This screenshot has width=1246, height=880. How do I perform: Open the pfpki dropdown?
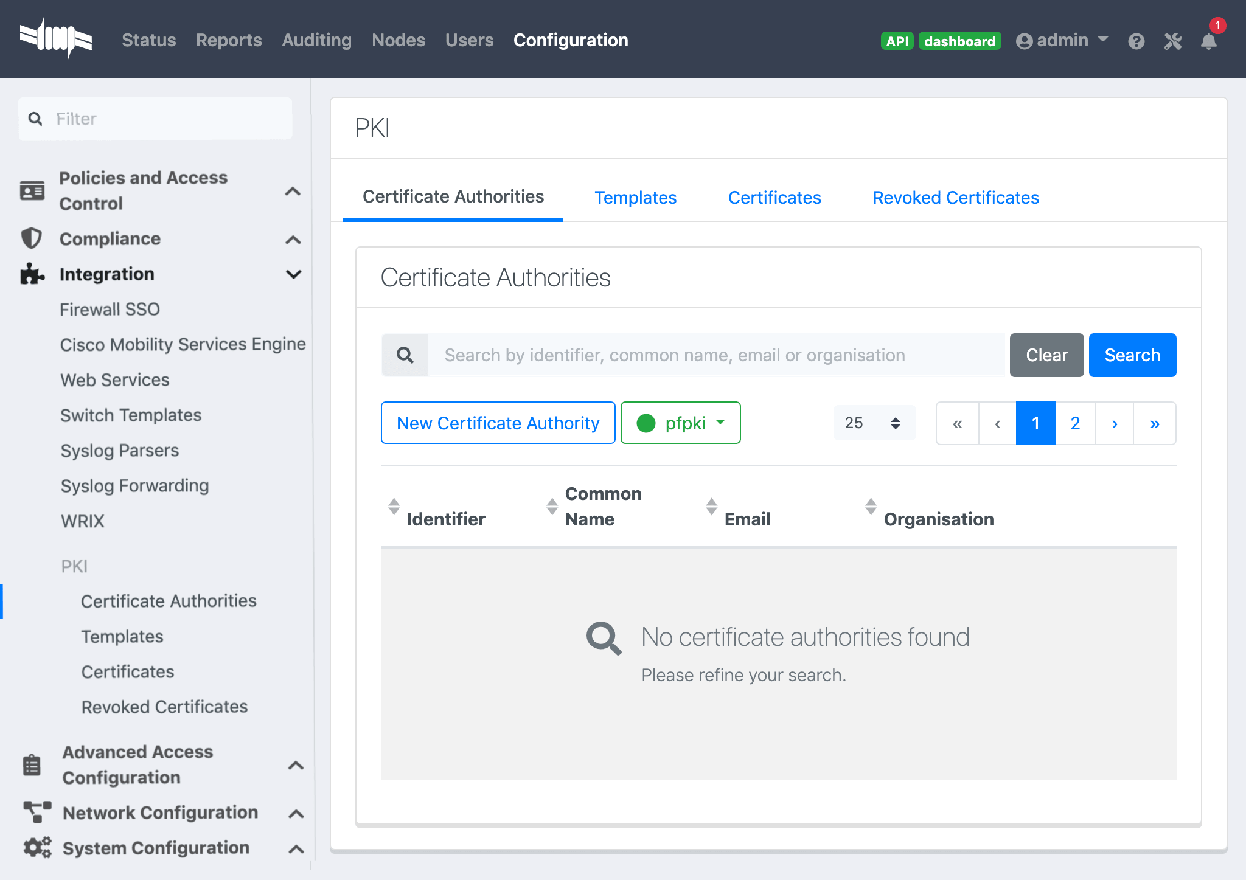680,423
